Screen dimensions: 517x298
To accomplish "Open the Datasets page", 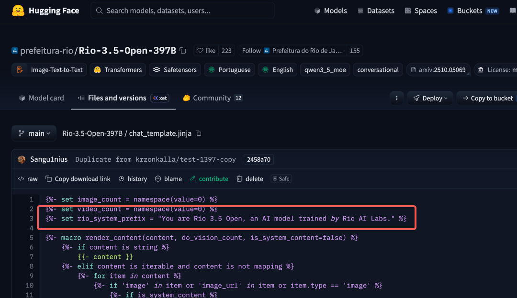I will (x=376, y=11).
